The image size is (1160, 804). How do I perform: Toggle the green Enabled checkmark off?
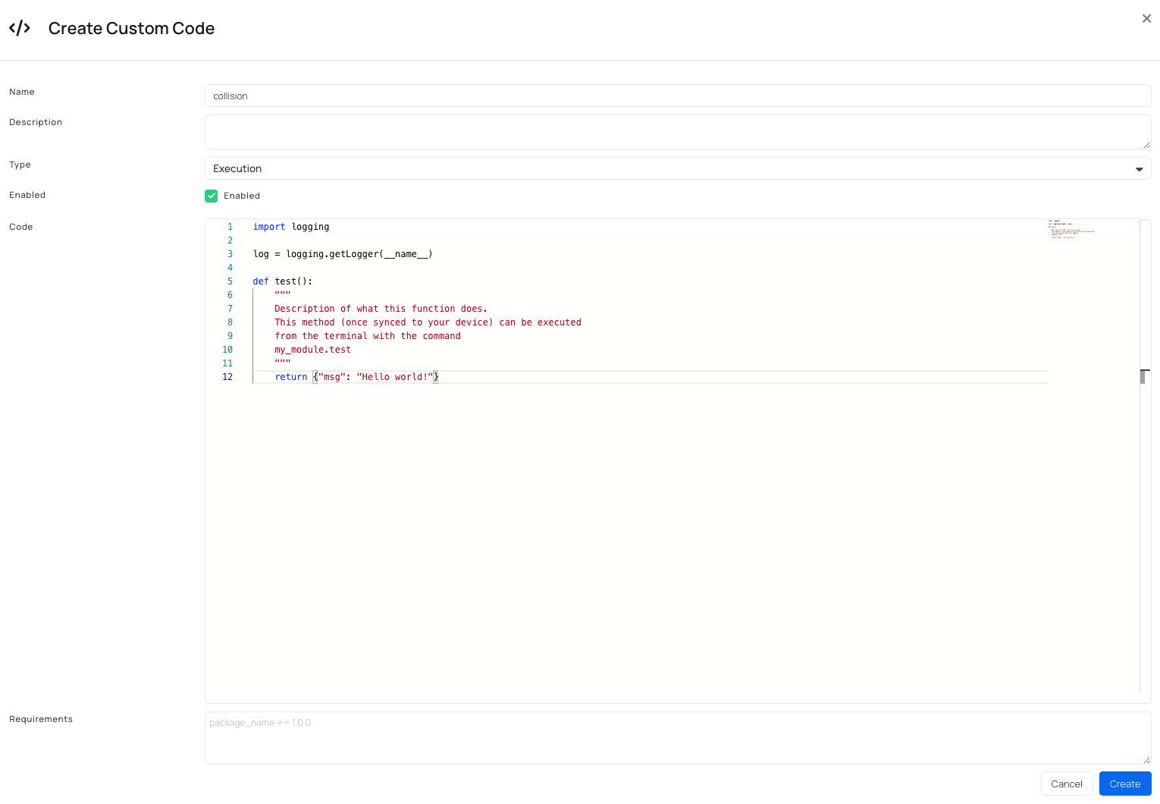[211, 196]
